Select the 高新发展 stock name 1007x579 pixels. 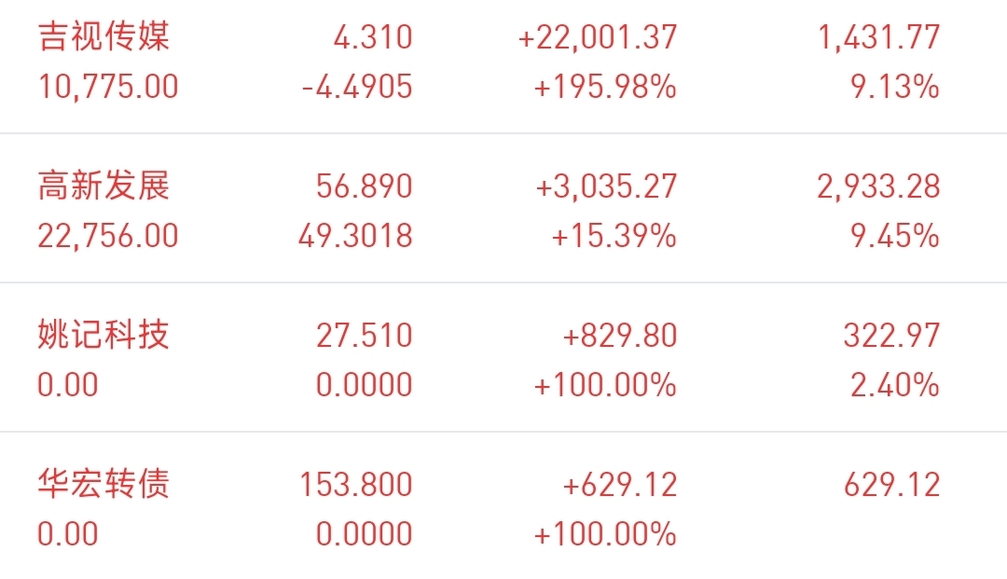[x=103, y=186]
